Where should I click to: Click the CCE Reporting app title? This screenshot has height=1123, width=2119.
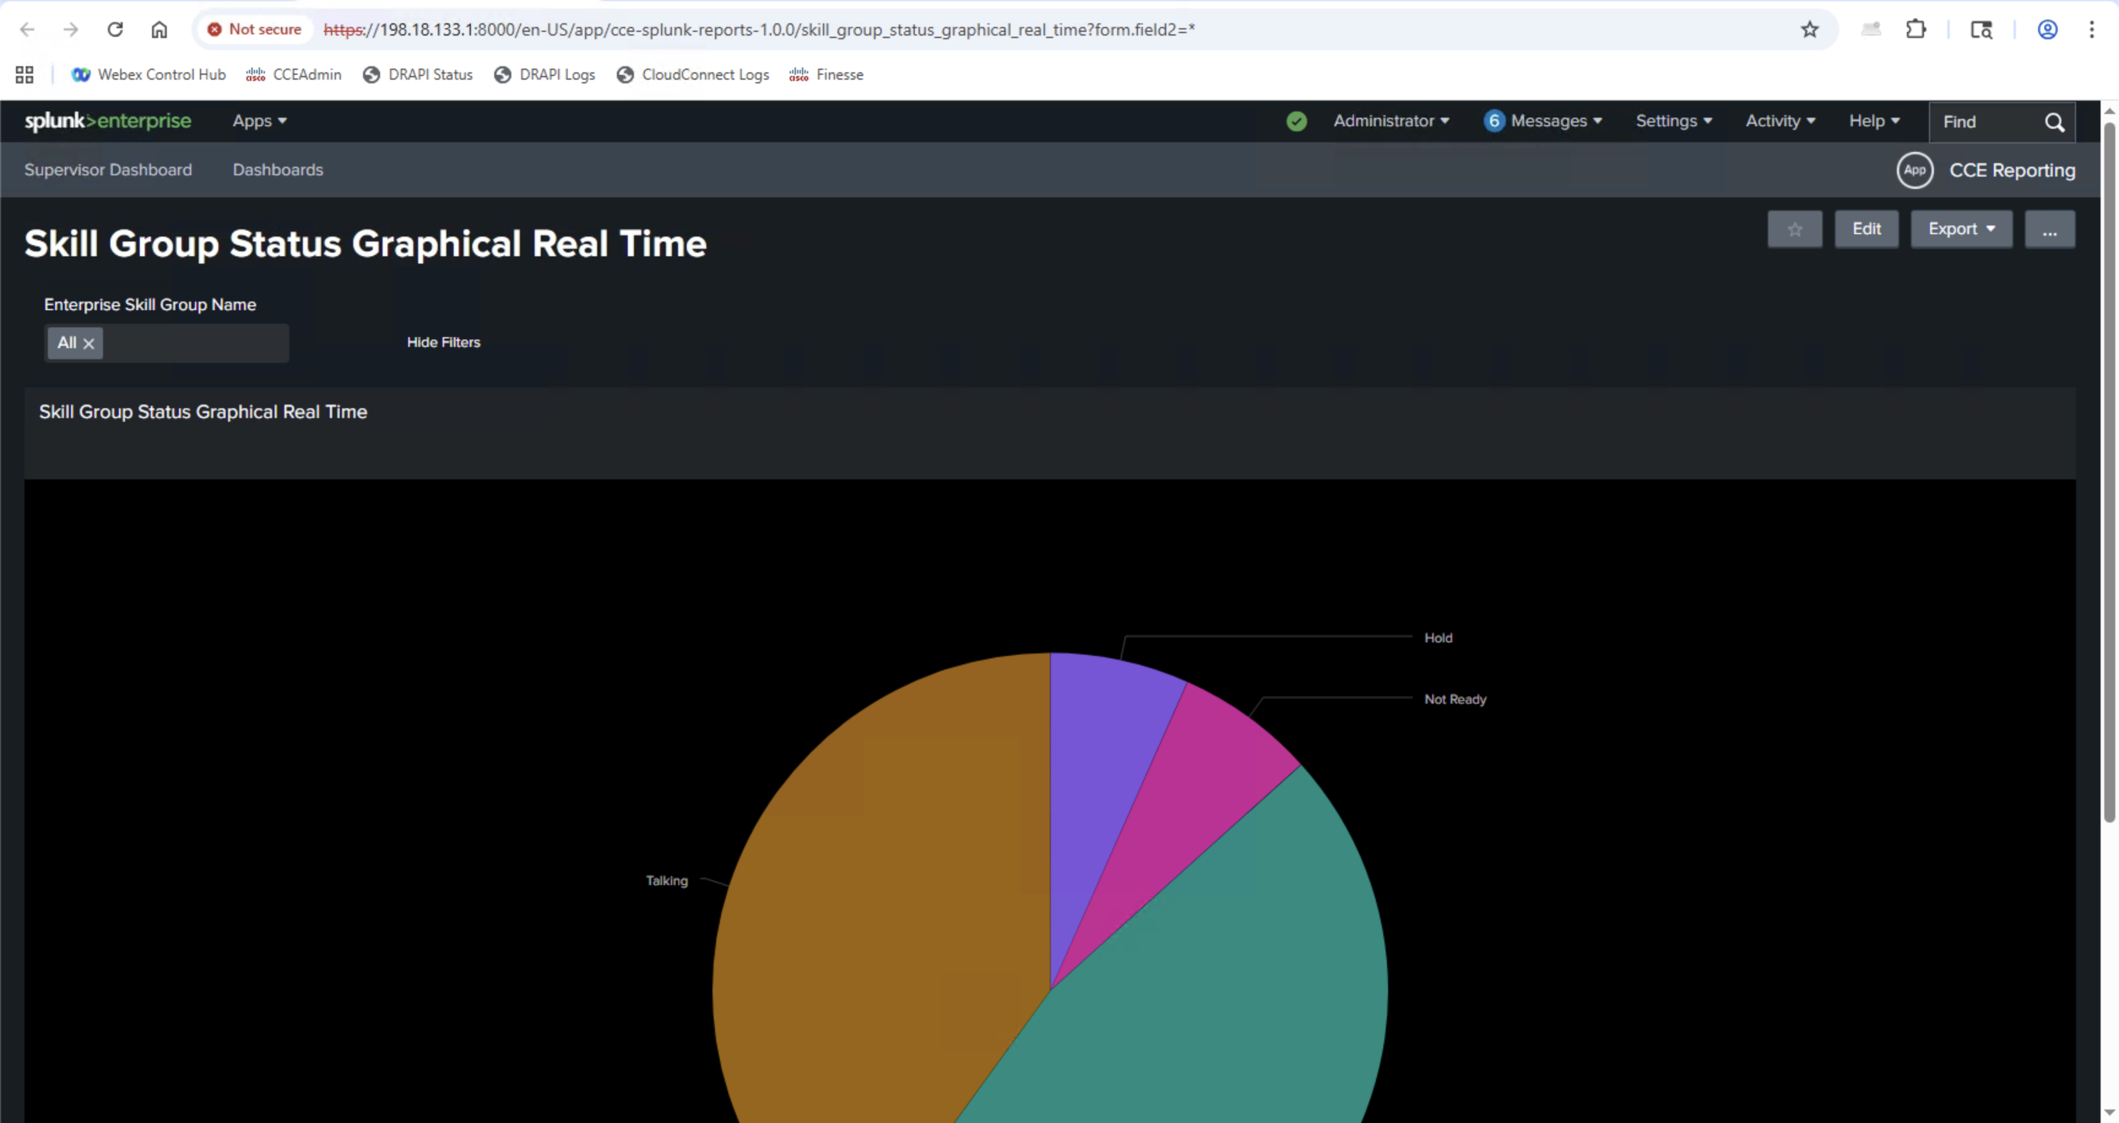coord(2012,170)
